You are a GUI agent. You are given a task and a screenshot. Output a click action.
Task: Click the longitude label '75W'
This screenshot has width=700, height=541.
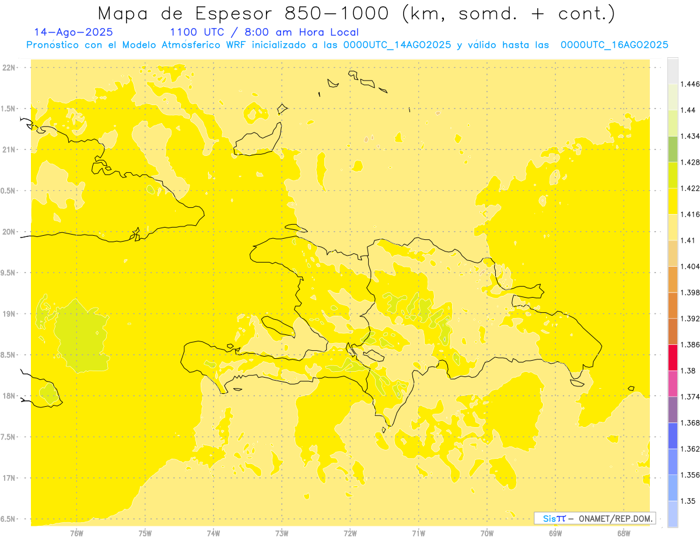click(x=145, y=533)
